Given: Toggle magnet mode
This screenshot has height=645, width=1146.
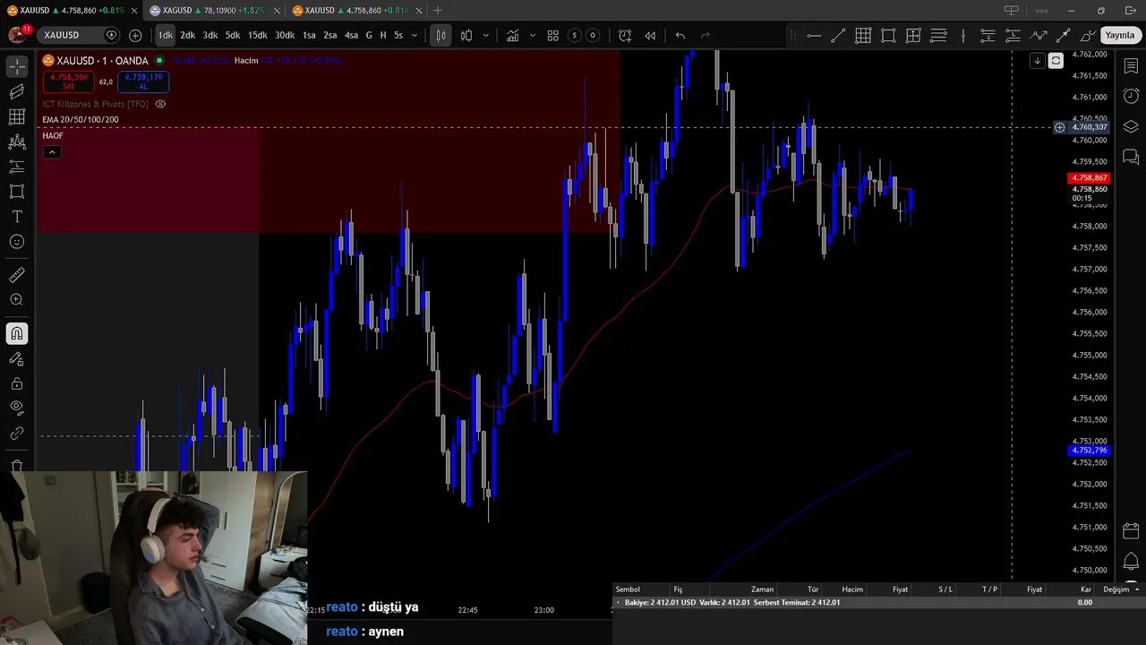Looking at the screenshot, I should [17, 333].
